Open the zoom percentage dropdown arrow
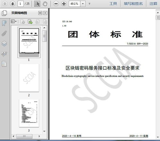This screenshot has height=141, width=160. pos(83,4)
